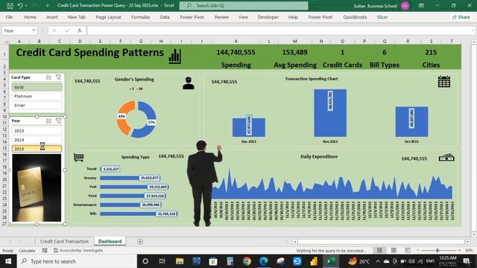This screenshot has width=477, height=268.
Task: Click the macro recording status bar icon
Action: pyautogui.click(x=45, y=250)
